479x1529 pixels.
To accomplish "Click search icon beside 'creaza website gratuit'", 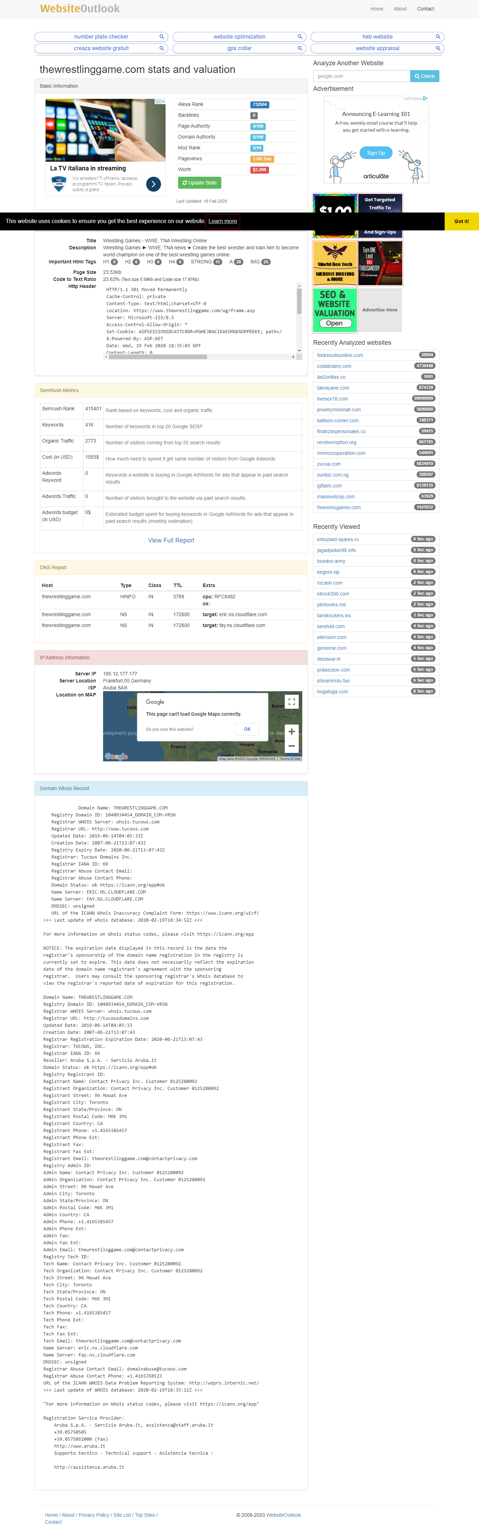I will click(161, 49).
